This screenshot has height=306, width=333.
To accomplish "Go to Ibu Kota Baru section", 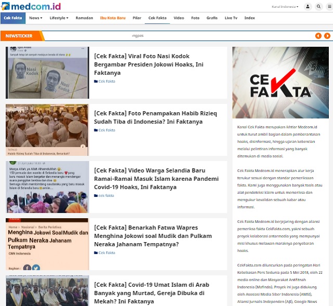I will [113, 18].
